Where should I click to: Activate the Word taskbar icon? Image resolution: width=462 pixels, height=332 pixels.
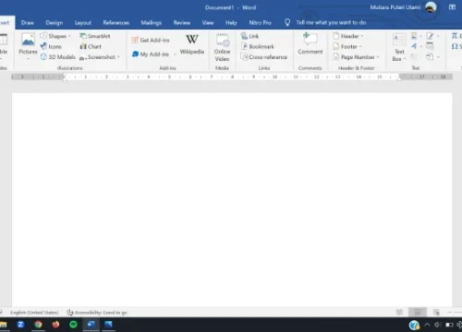91,325
